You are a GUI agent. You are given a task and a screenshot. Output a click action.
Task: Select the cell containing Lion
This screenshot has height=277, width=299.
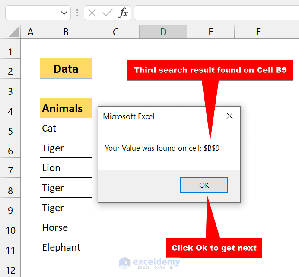66,168
